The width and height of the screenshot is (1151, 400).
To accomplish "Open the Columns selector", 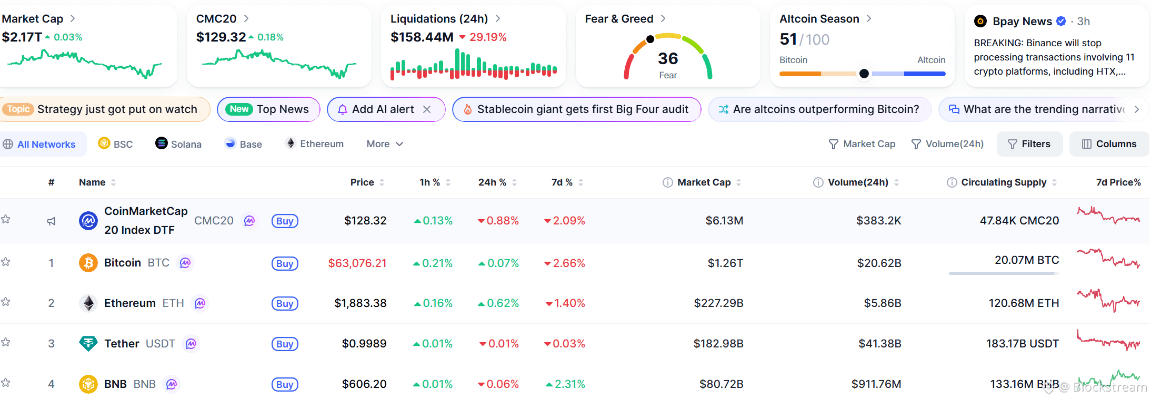I will click(1109, 144).
